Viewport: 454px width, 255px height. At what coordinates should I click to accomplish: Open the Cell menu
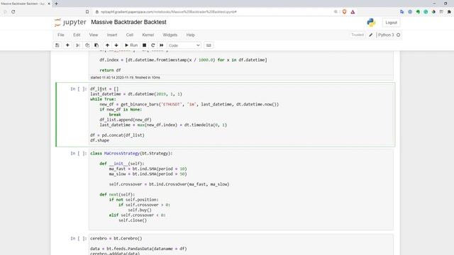pyautogui.click(x=129, y=35)
